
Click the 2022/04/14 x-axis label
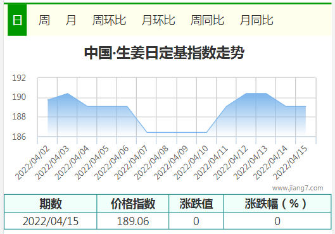(270, 163)
